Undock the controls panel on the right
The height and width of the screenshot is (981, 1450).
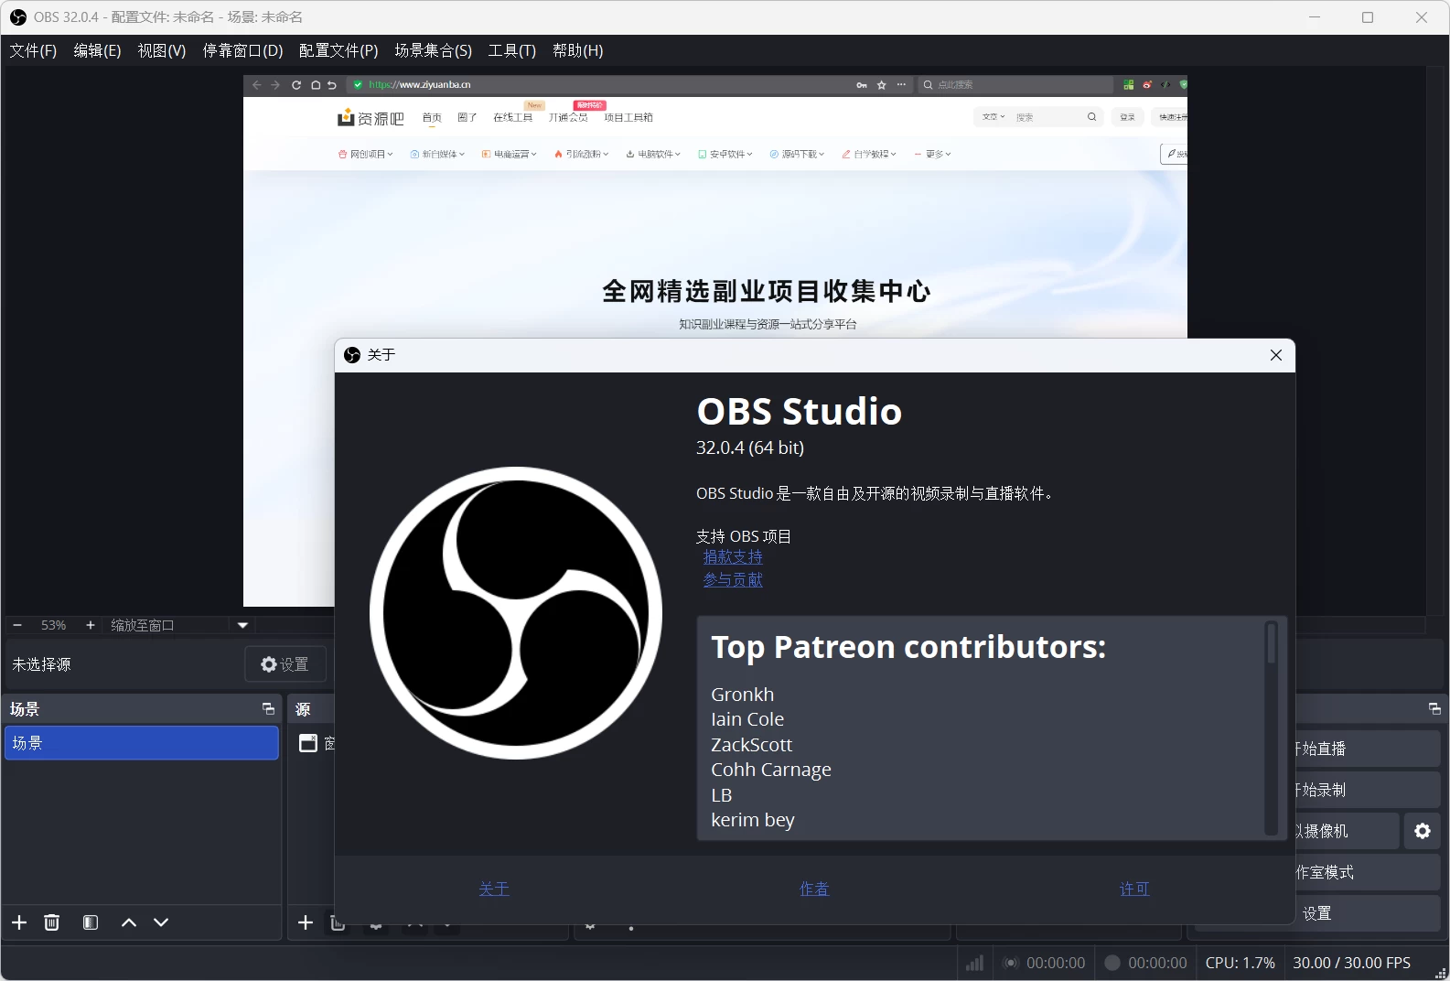(1434, 709)
